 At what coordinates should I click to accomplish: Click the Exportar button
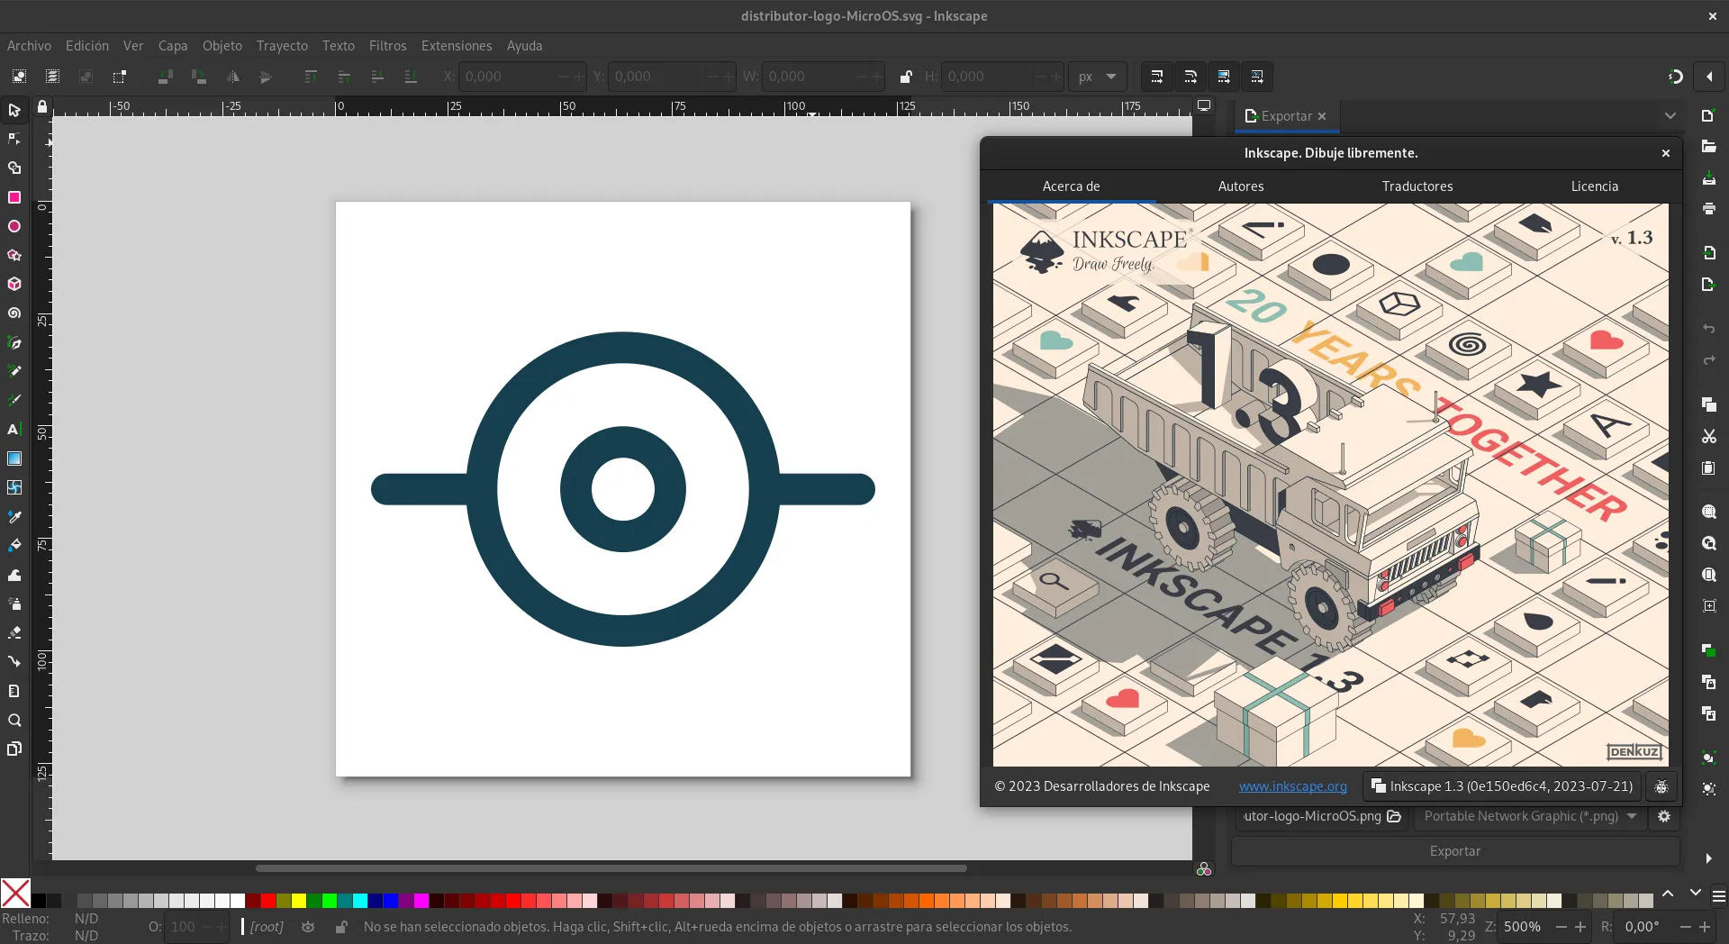click(1455, 851)
